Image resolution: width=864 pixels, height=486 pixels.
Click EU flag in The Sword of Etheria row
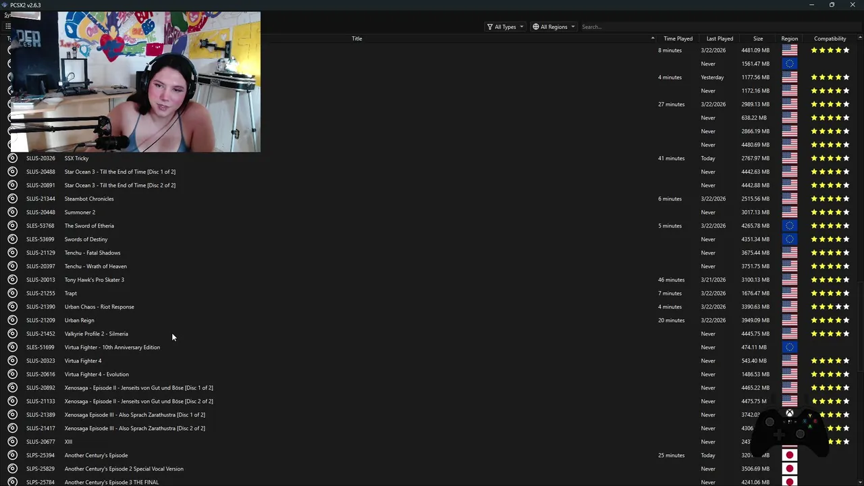[x=789, y=225]
